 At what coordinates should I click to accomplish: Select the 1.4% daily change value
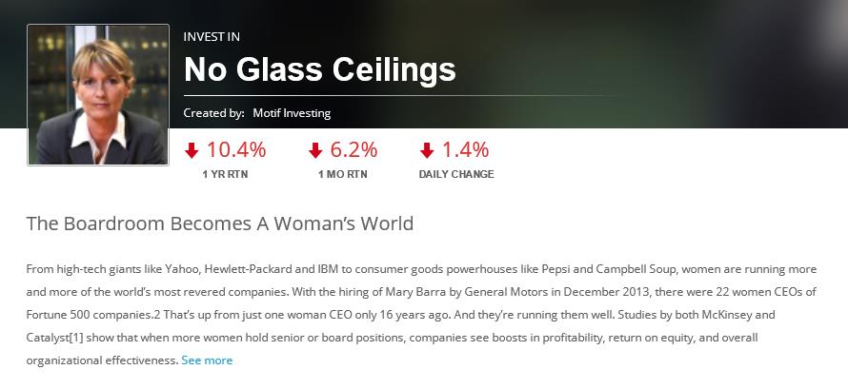pos(465,149)
